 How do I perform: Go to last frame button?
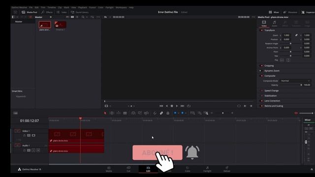click(x=182, y=106)
